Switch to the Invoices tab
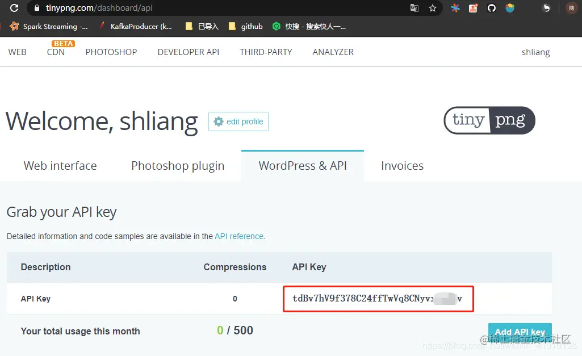Image resolution: width=582 pixels, height=356 pixels. click(x=402, y=165)
